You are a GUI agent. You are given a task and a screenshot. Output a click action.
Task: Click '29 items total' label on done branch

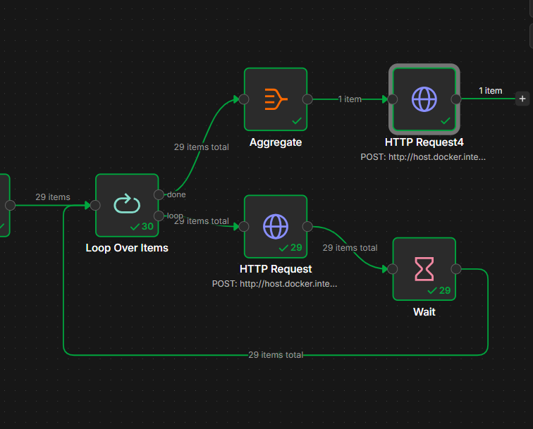(202, 147)
